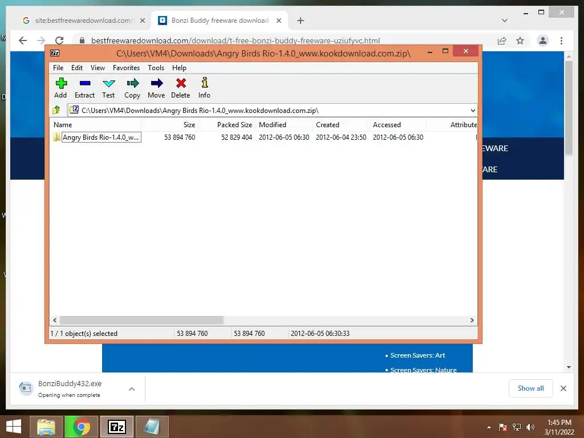This screenshot has height=438, width=584.
Task: Open the Edit menu
Action: coord(77,68)
